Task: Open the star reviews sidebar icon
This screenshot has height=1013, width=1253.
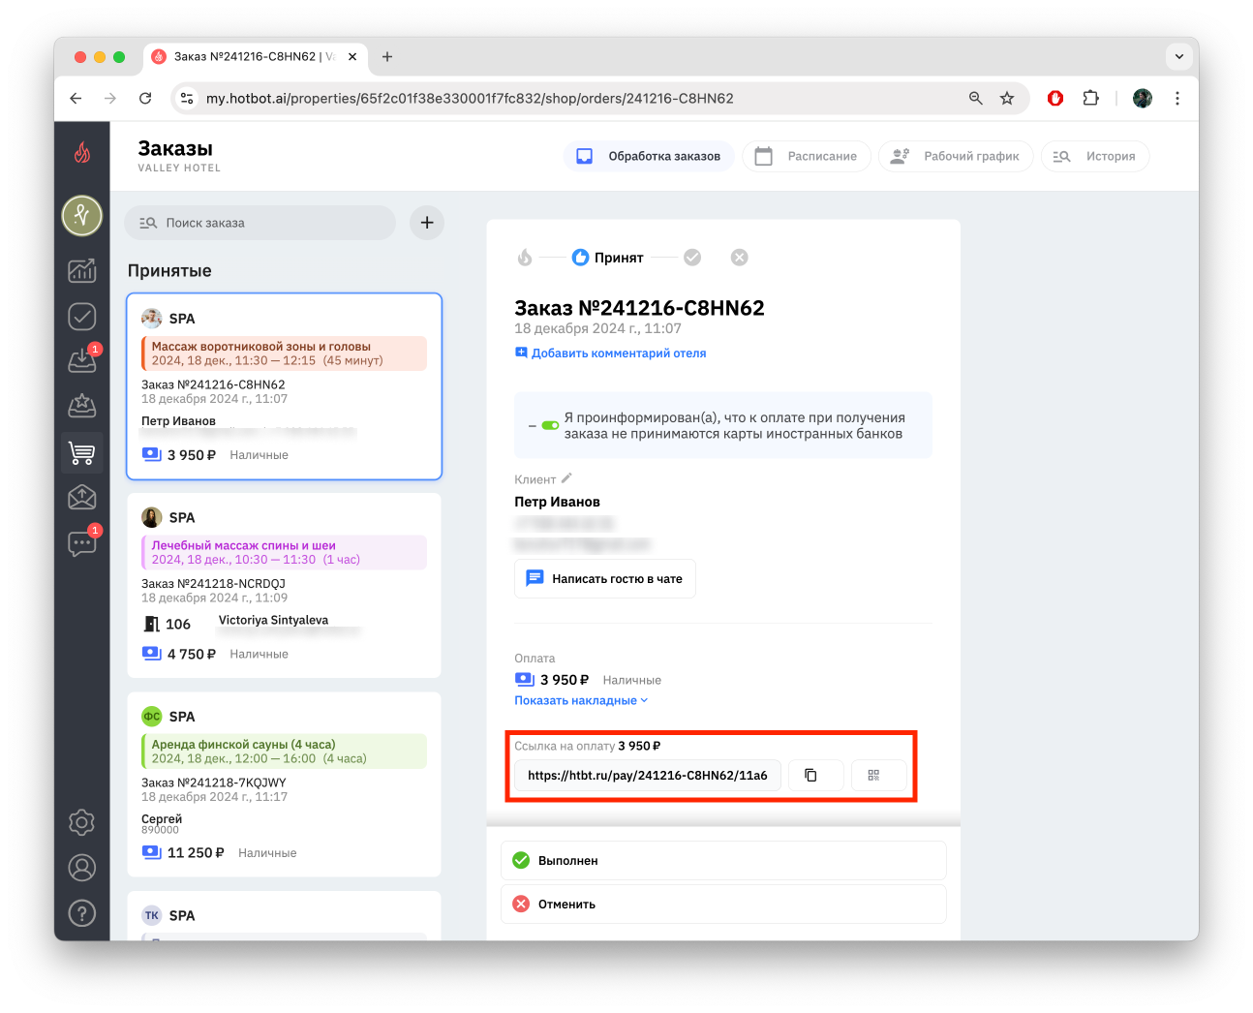Action: [82, 406]
